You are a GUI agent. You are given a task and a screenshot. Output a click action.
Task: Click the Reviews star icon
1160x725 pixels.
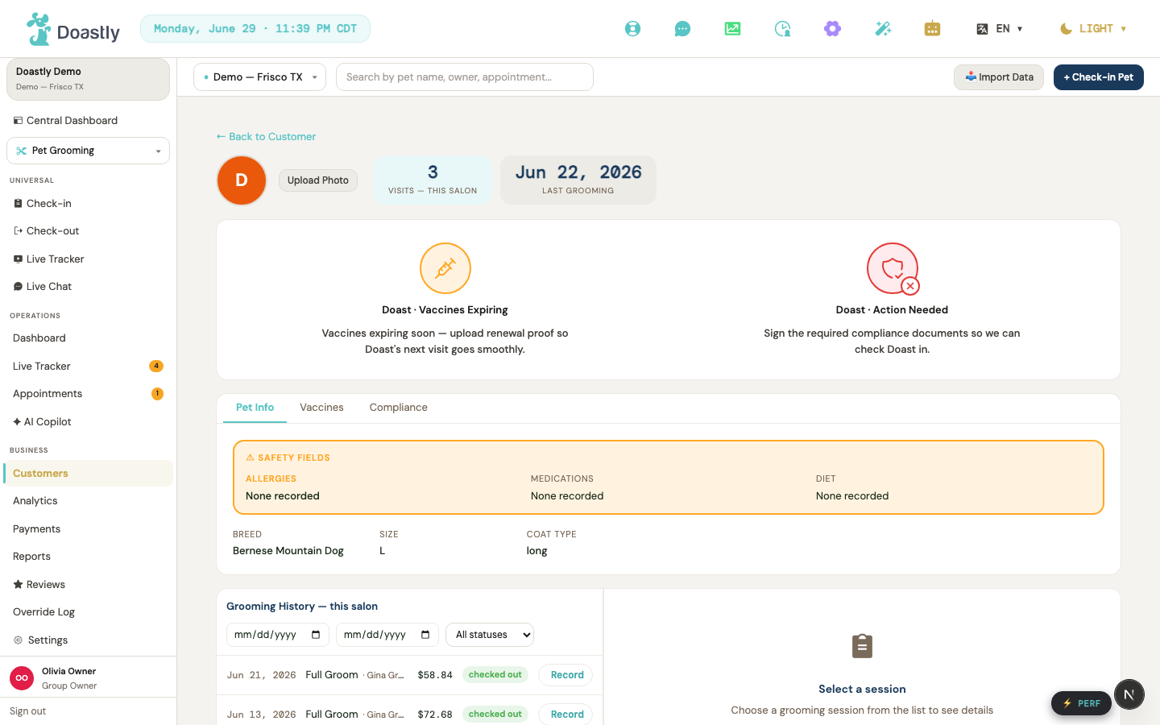[18, 585]
